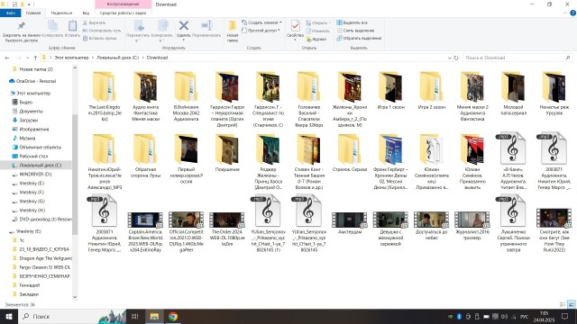Click the File Explorer taskbar icon

point(154,316)
